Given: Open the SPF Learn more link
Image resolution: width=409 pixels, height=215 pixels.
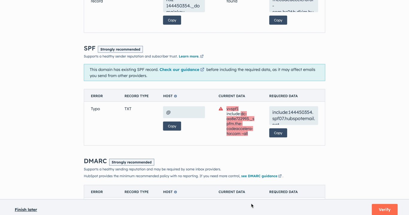Looking at the screenshot, I should tap(189, 56).
